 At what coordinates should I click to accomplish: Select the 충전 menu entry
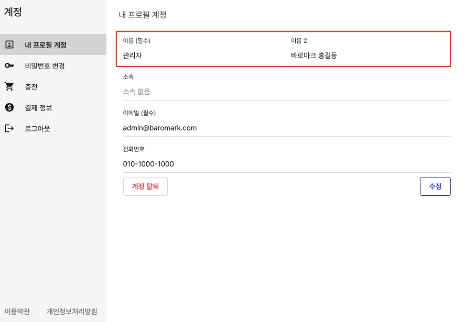(x=31, y=86)
